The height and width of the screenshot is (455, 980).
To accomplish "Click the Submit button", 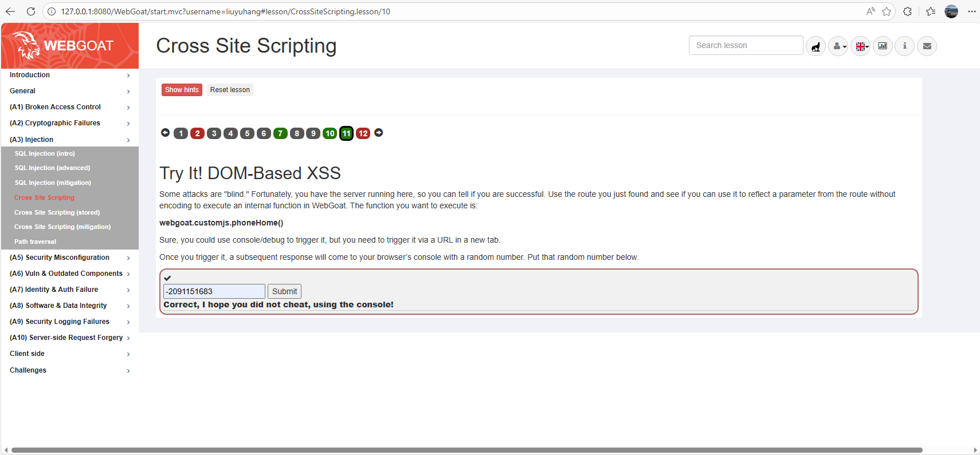I will pyautogui.click(x=285, y=291).
